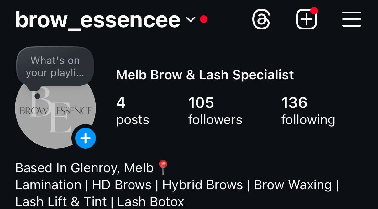Tap the Brow Essence profile picture

click(x=55, y=108)
